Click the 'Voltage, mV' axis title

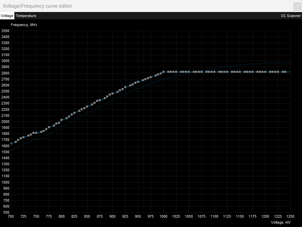pos(281,222)
